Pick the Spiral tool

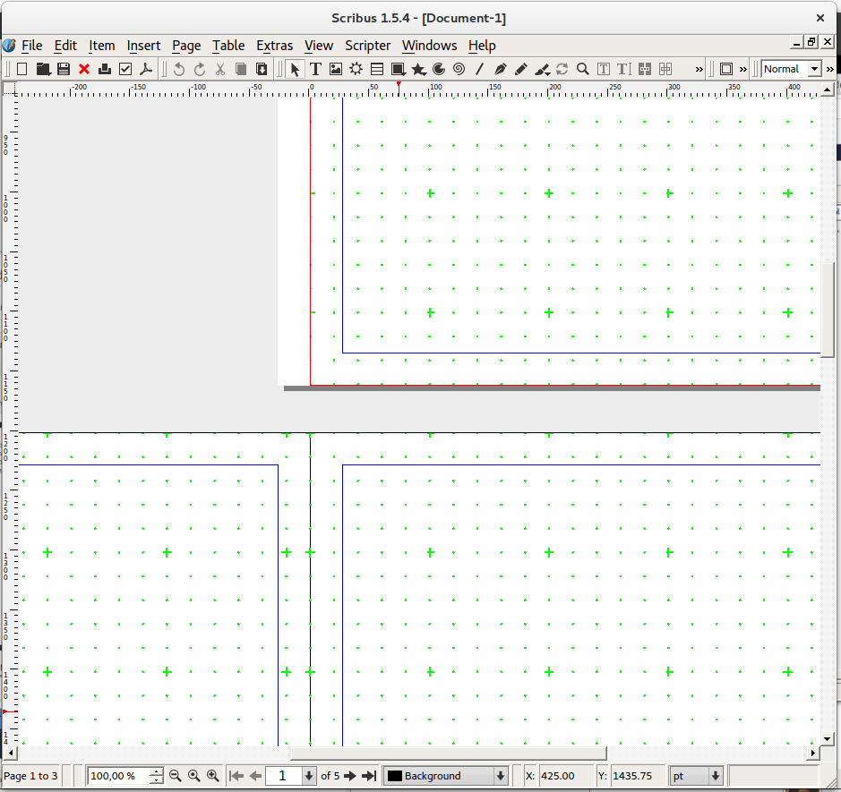[459, 69]
